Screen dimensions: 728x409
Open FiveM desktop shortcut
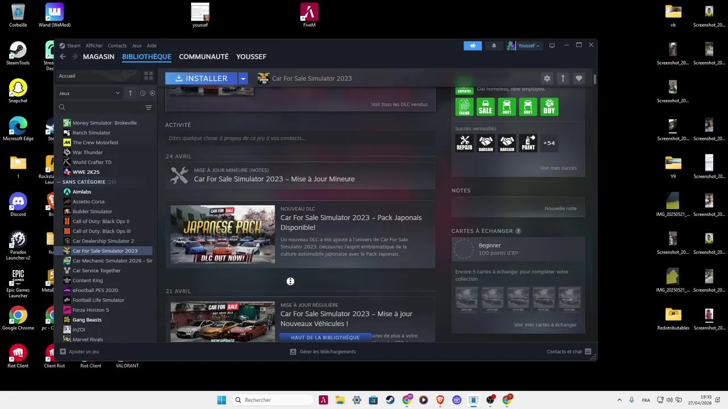coord(309,15)
